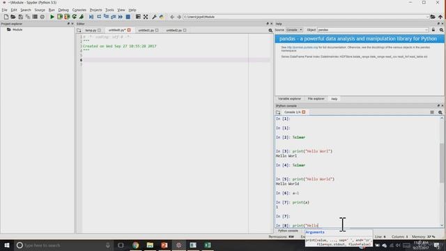The height and width of the screenshot is (251, 446).
Task: Open File Explorer from the taskbar
Action: (x=150, y=245)
